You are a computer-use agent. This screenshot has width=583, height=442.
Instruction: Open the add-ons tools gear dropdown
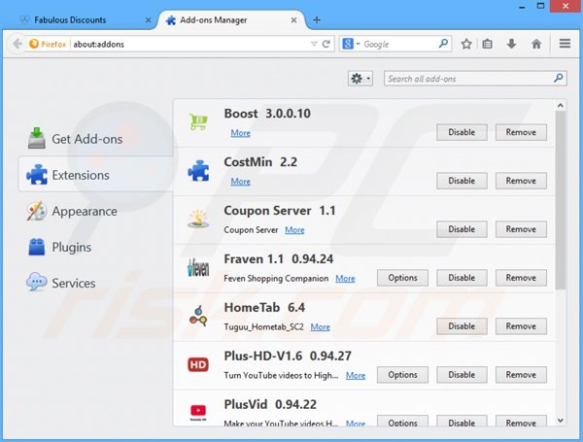pos(360,79)
